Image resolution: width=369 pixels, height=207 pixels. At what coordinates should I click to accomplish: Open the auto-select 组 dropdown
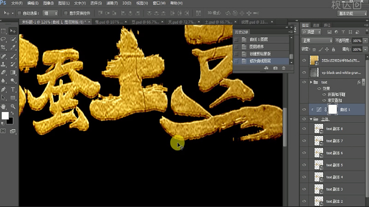pyautogui.click(x=50, y=13)
